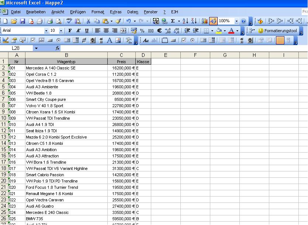308x225 pixels.
Task: Toggle bold formatting (F button)
Action: (x=69, y=31)
